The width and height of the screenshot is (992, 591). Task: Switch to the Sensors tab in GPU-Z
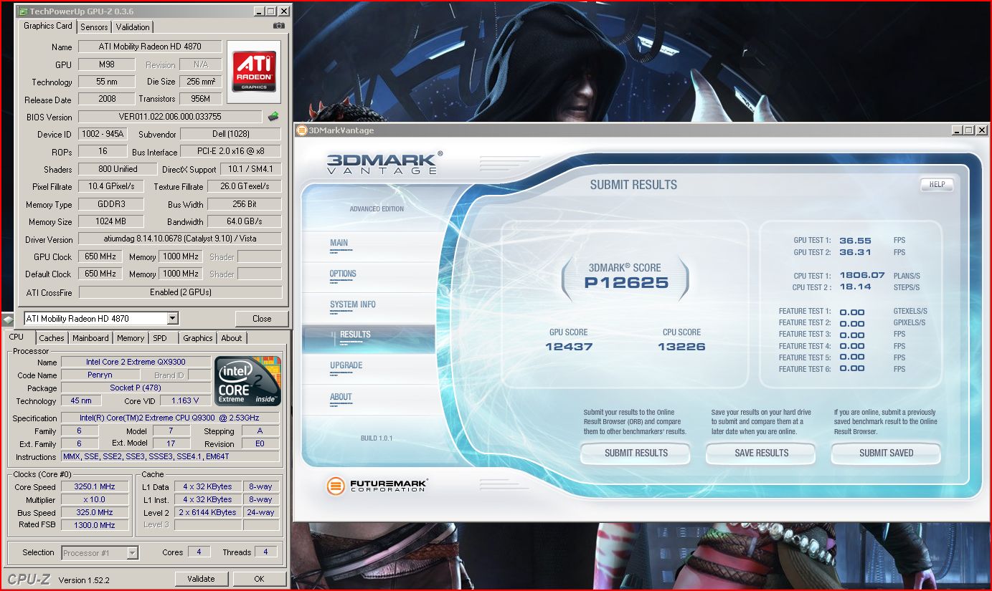click(x=94, y=27)
